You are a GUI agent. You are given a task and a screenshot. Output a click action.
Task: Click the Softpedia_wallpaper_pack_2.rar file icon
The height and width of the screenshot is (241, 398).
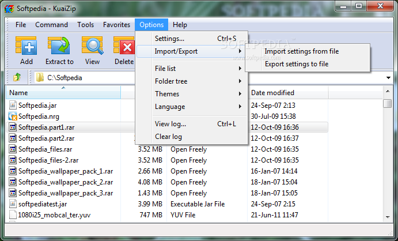coord(13,182)
